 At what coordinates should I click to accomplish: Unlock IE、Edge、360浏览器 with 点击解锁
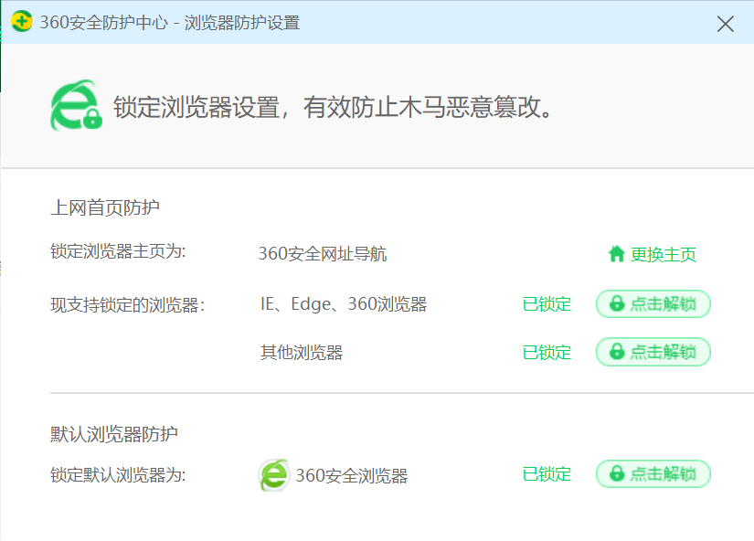pyautogui.click(x=653, y=304)
